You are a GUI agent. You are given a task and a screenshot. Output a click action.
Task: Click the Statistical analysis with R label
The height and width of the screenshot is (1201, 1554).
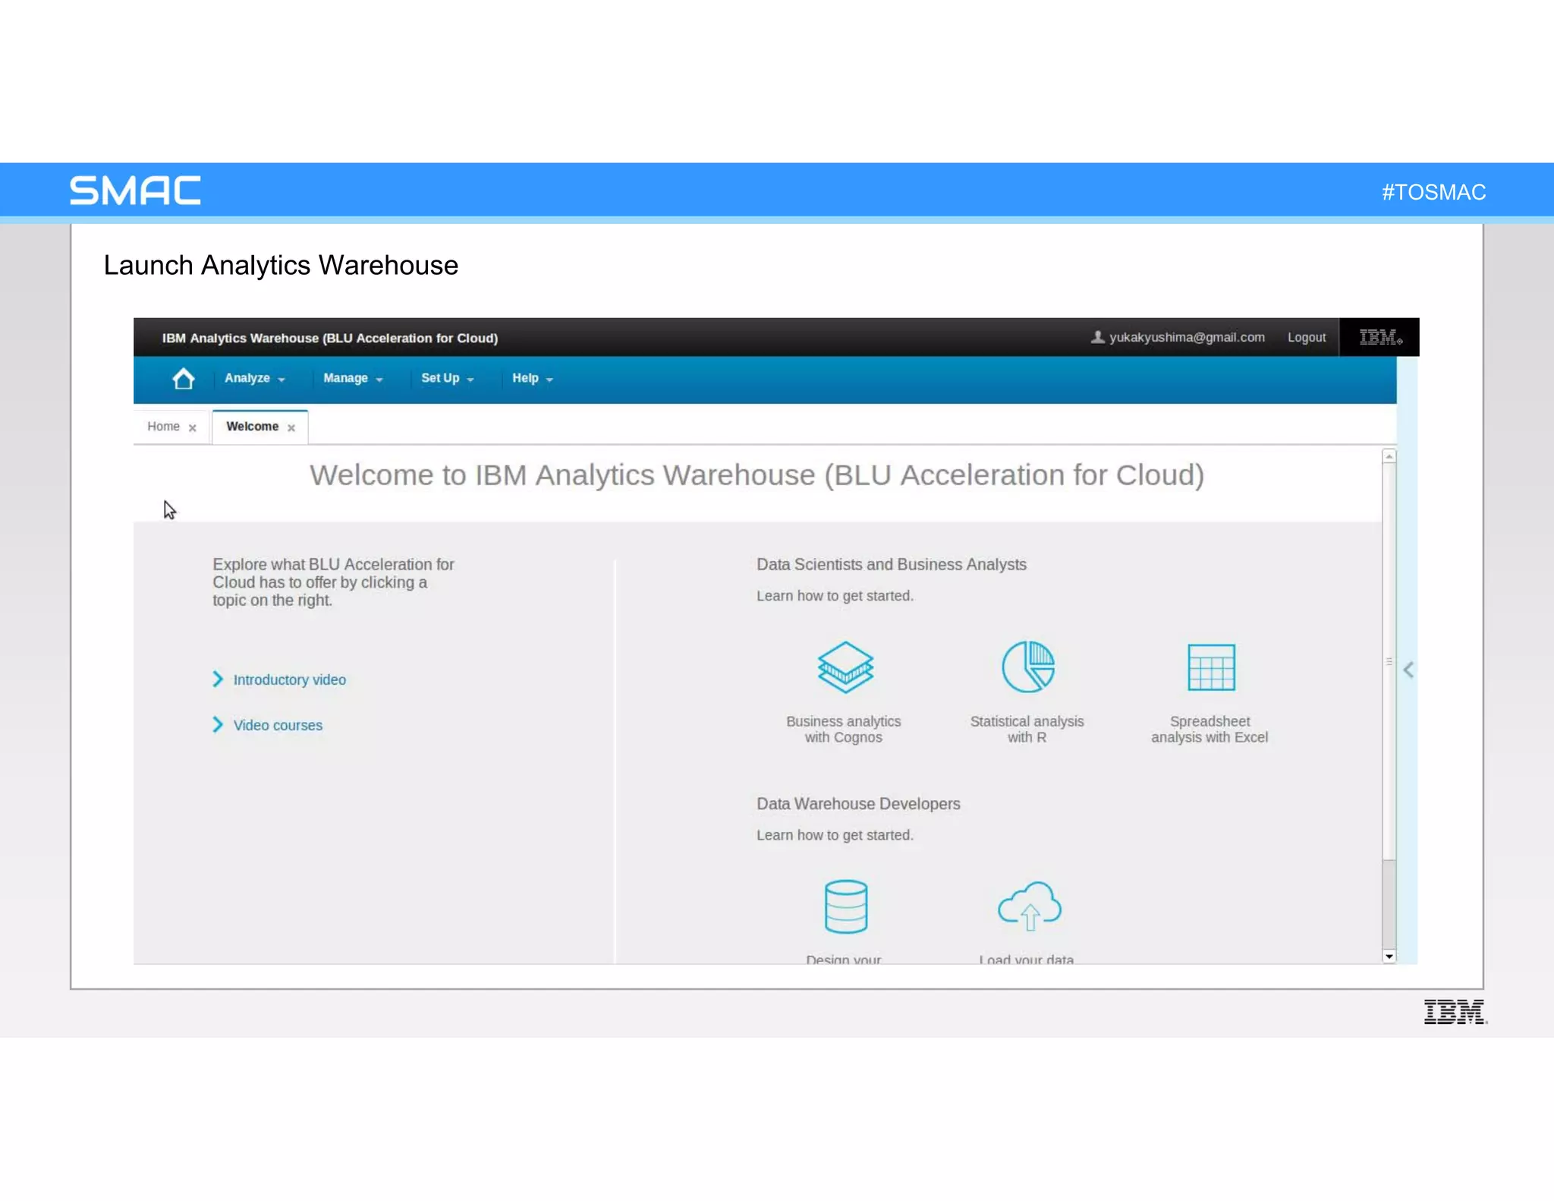click(x=1027, y=729)
